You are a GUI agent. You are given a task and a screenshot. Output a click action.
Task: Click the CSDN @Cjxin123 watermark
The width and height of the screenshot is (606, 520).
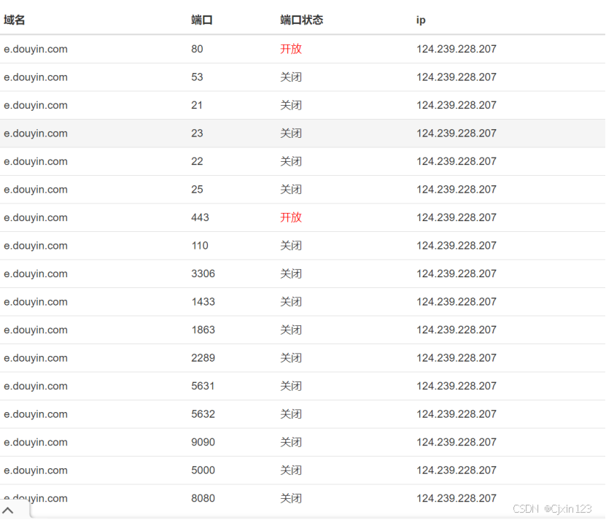coord(552,509)
